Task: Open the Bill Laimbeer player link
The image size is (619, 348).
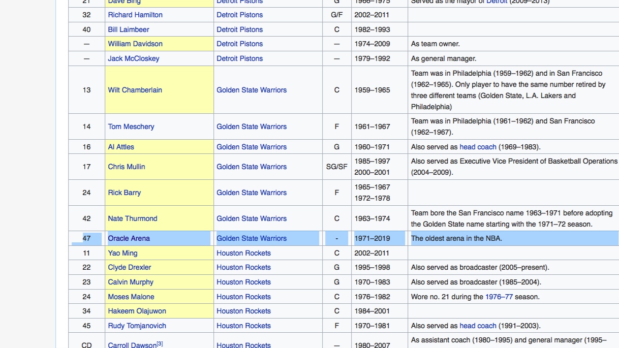Action: click(x=129, y=29)
